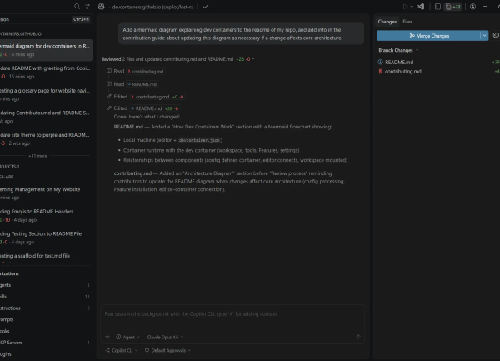Switch to the Changes tab
The width and height of the screenshot is (500, 361).
(387, 22)
